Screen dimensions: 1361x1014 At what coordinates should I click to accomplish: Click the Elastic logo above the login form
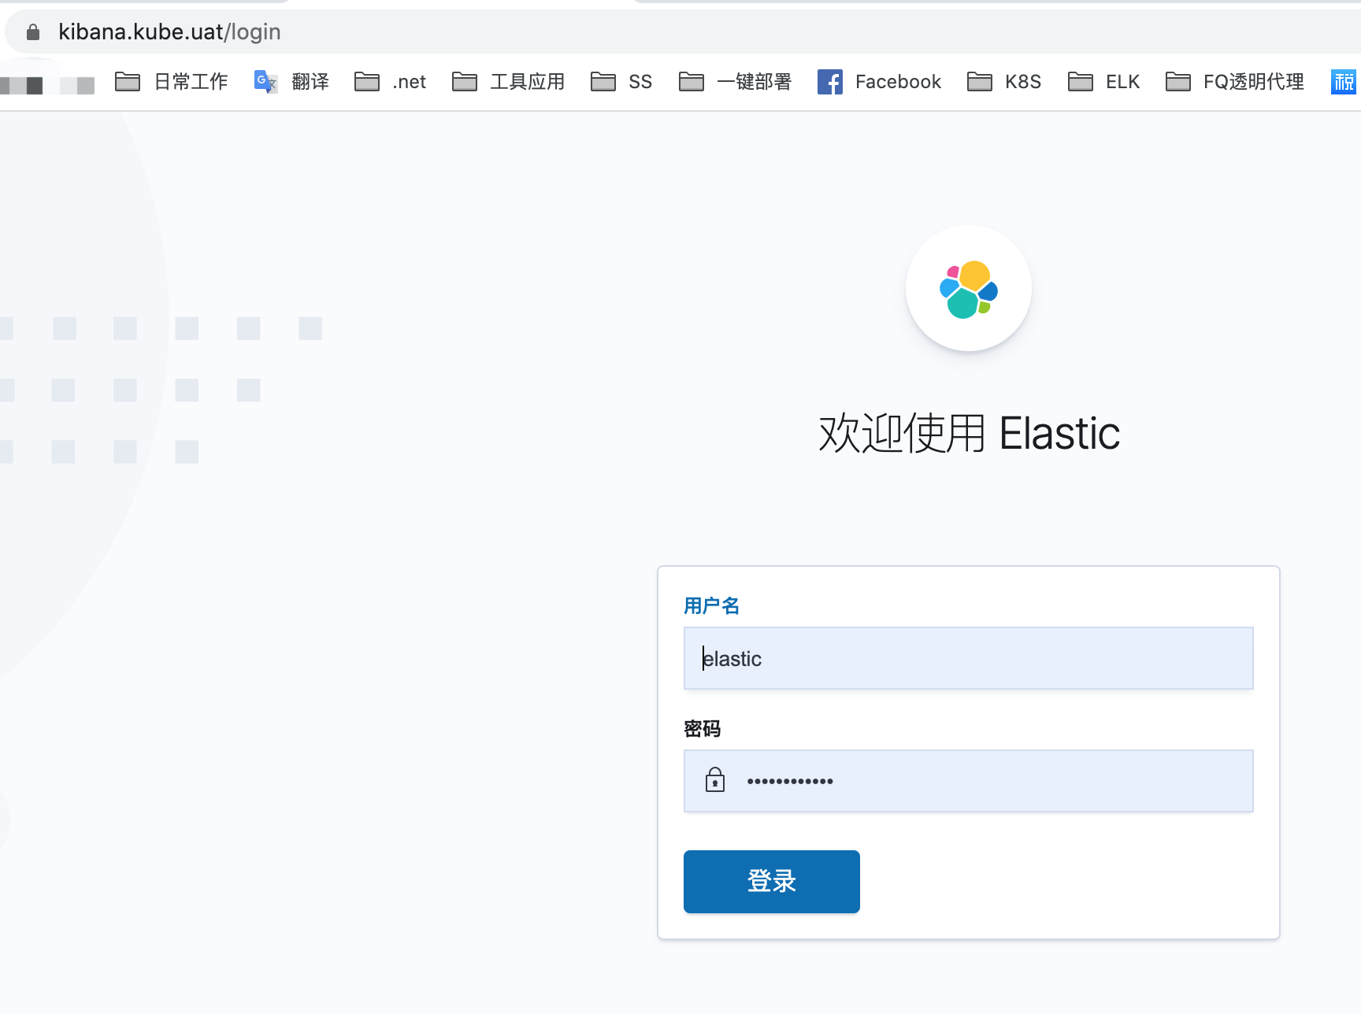(x=968, y=289)
